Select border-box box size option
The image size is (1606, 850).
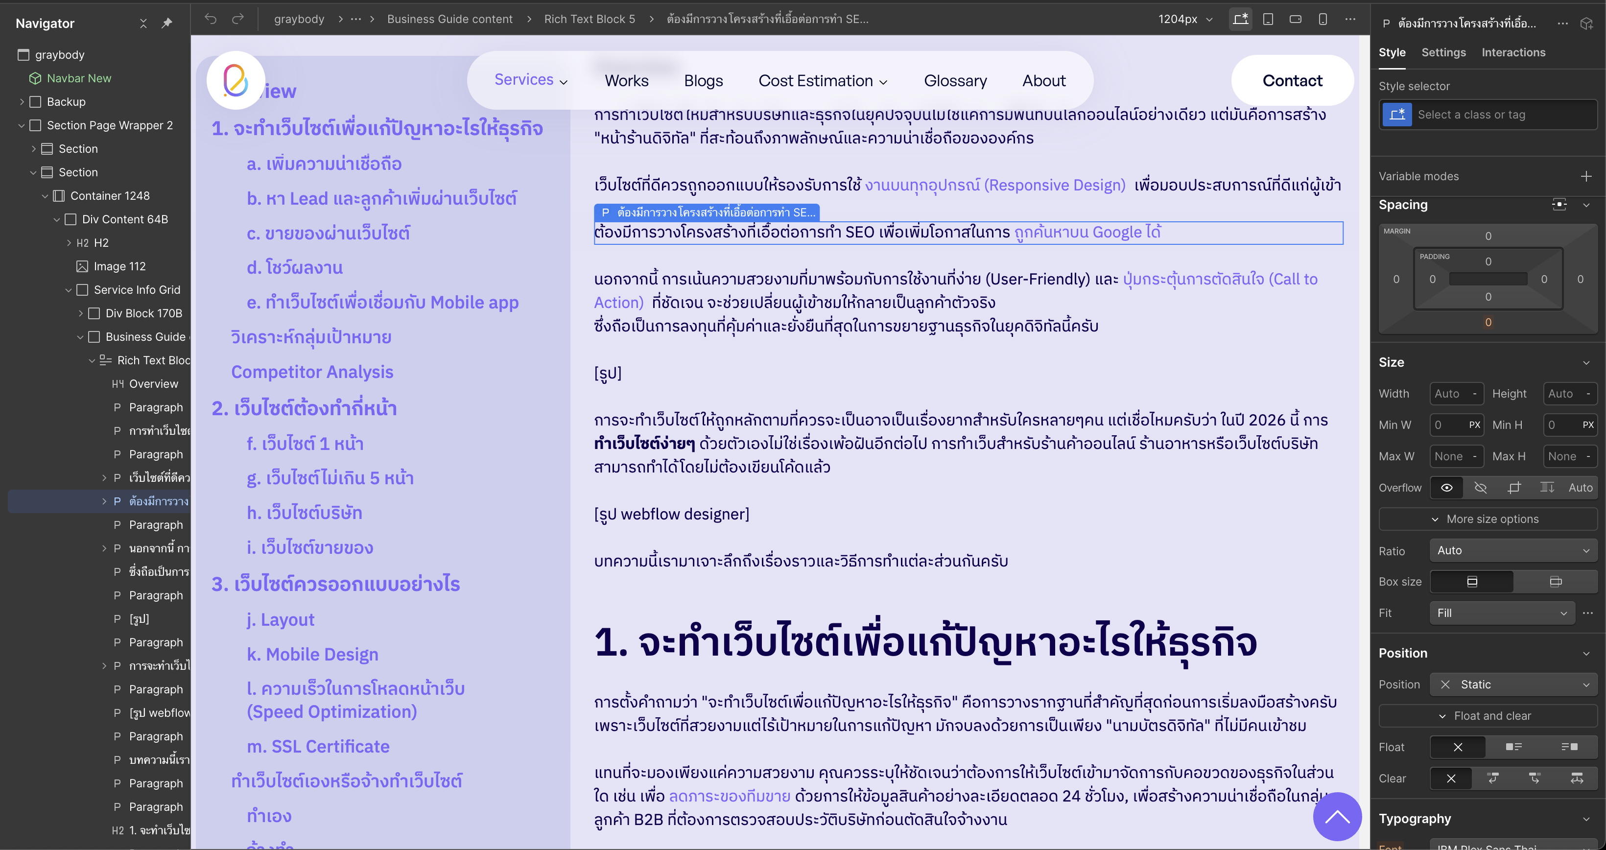tap(1472, 582)
